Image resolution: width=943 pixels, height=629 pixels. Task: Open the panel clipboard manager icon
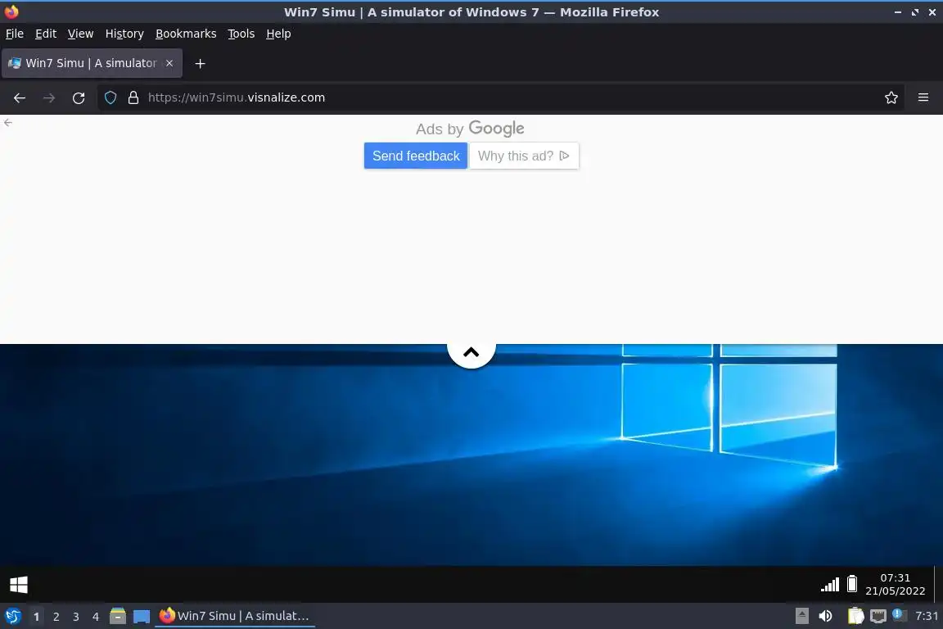[x=855, y=616]
